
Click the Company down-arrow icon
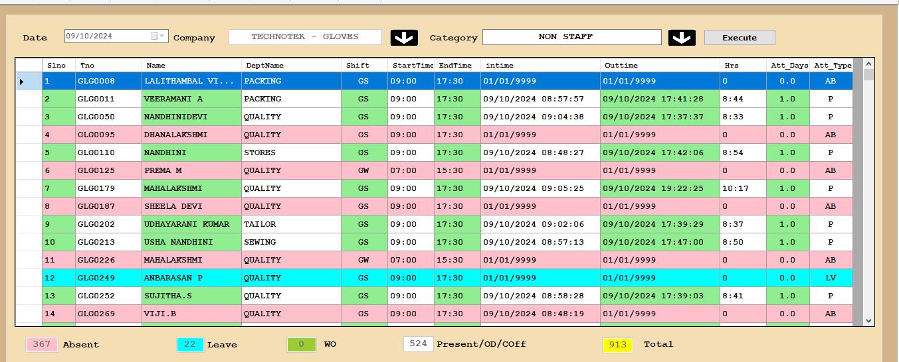click(x=404, y=38)
